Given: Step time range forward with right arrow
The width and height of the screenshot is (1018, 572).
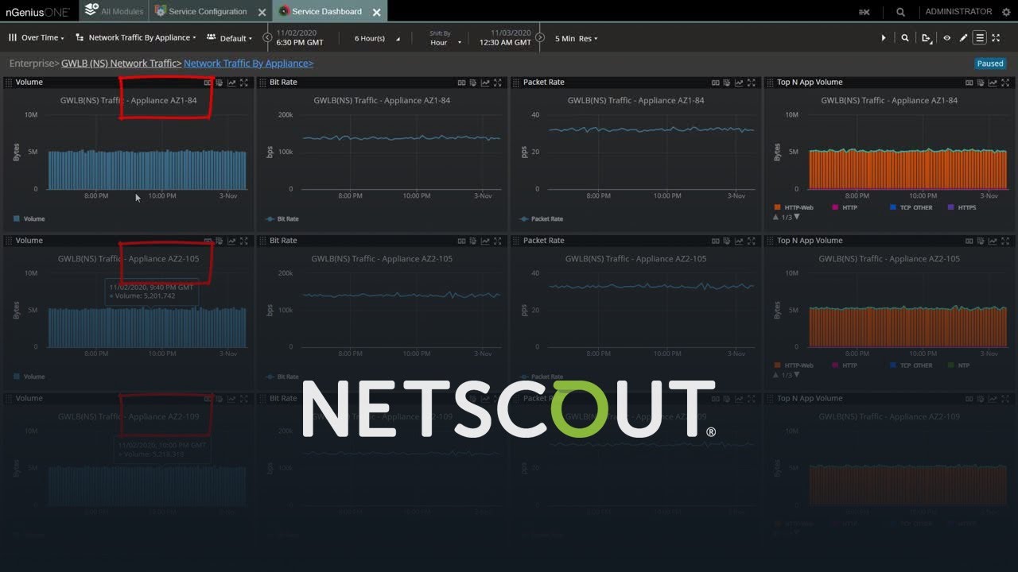Looking at the screenshot, I should 540,37.
